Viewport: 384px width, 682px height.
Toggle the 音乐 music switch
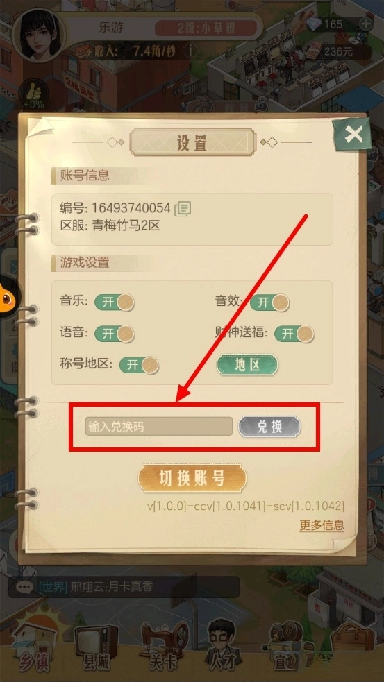pos(115,302)
